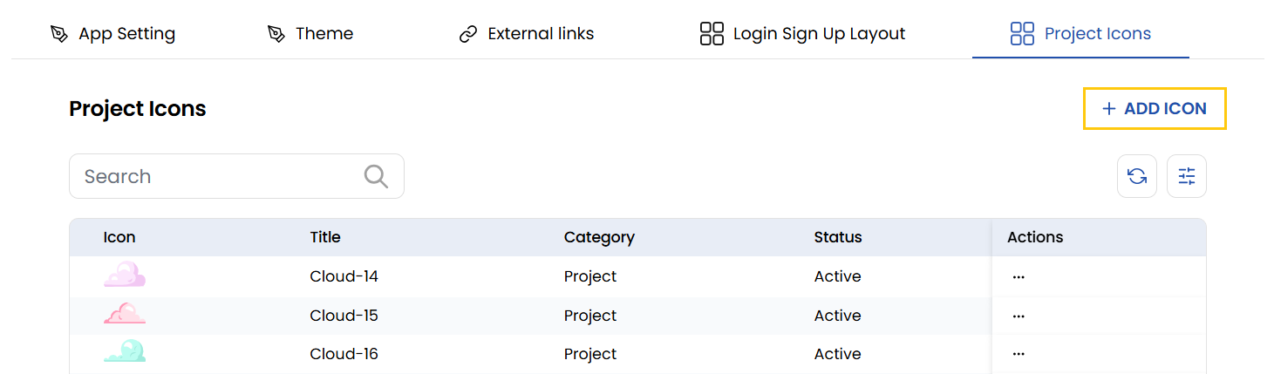Open the table filter settings icon
1274x374 pixels.
click(x=1187, y=176)
